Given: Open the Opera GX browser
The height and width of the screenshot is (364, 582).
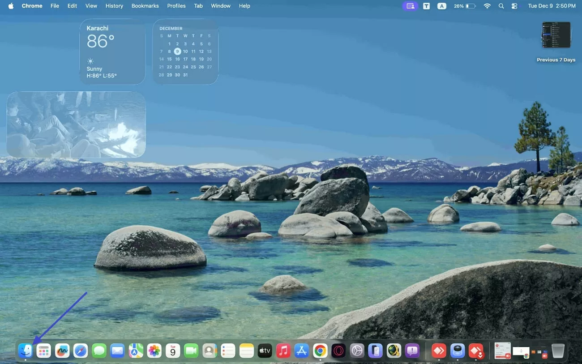Looking at the screenshot, I should tap(338, 351).
